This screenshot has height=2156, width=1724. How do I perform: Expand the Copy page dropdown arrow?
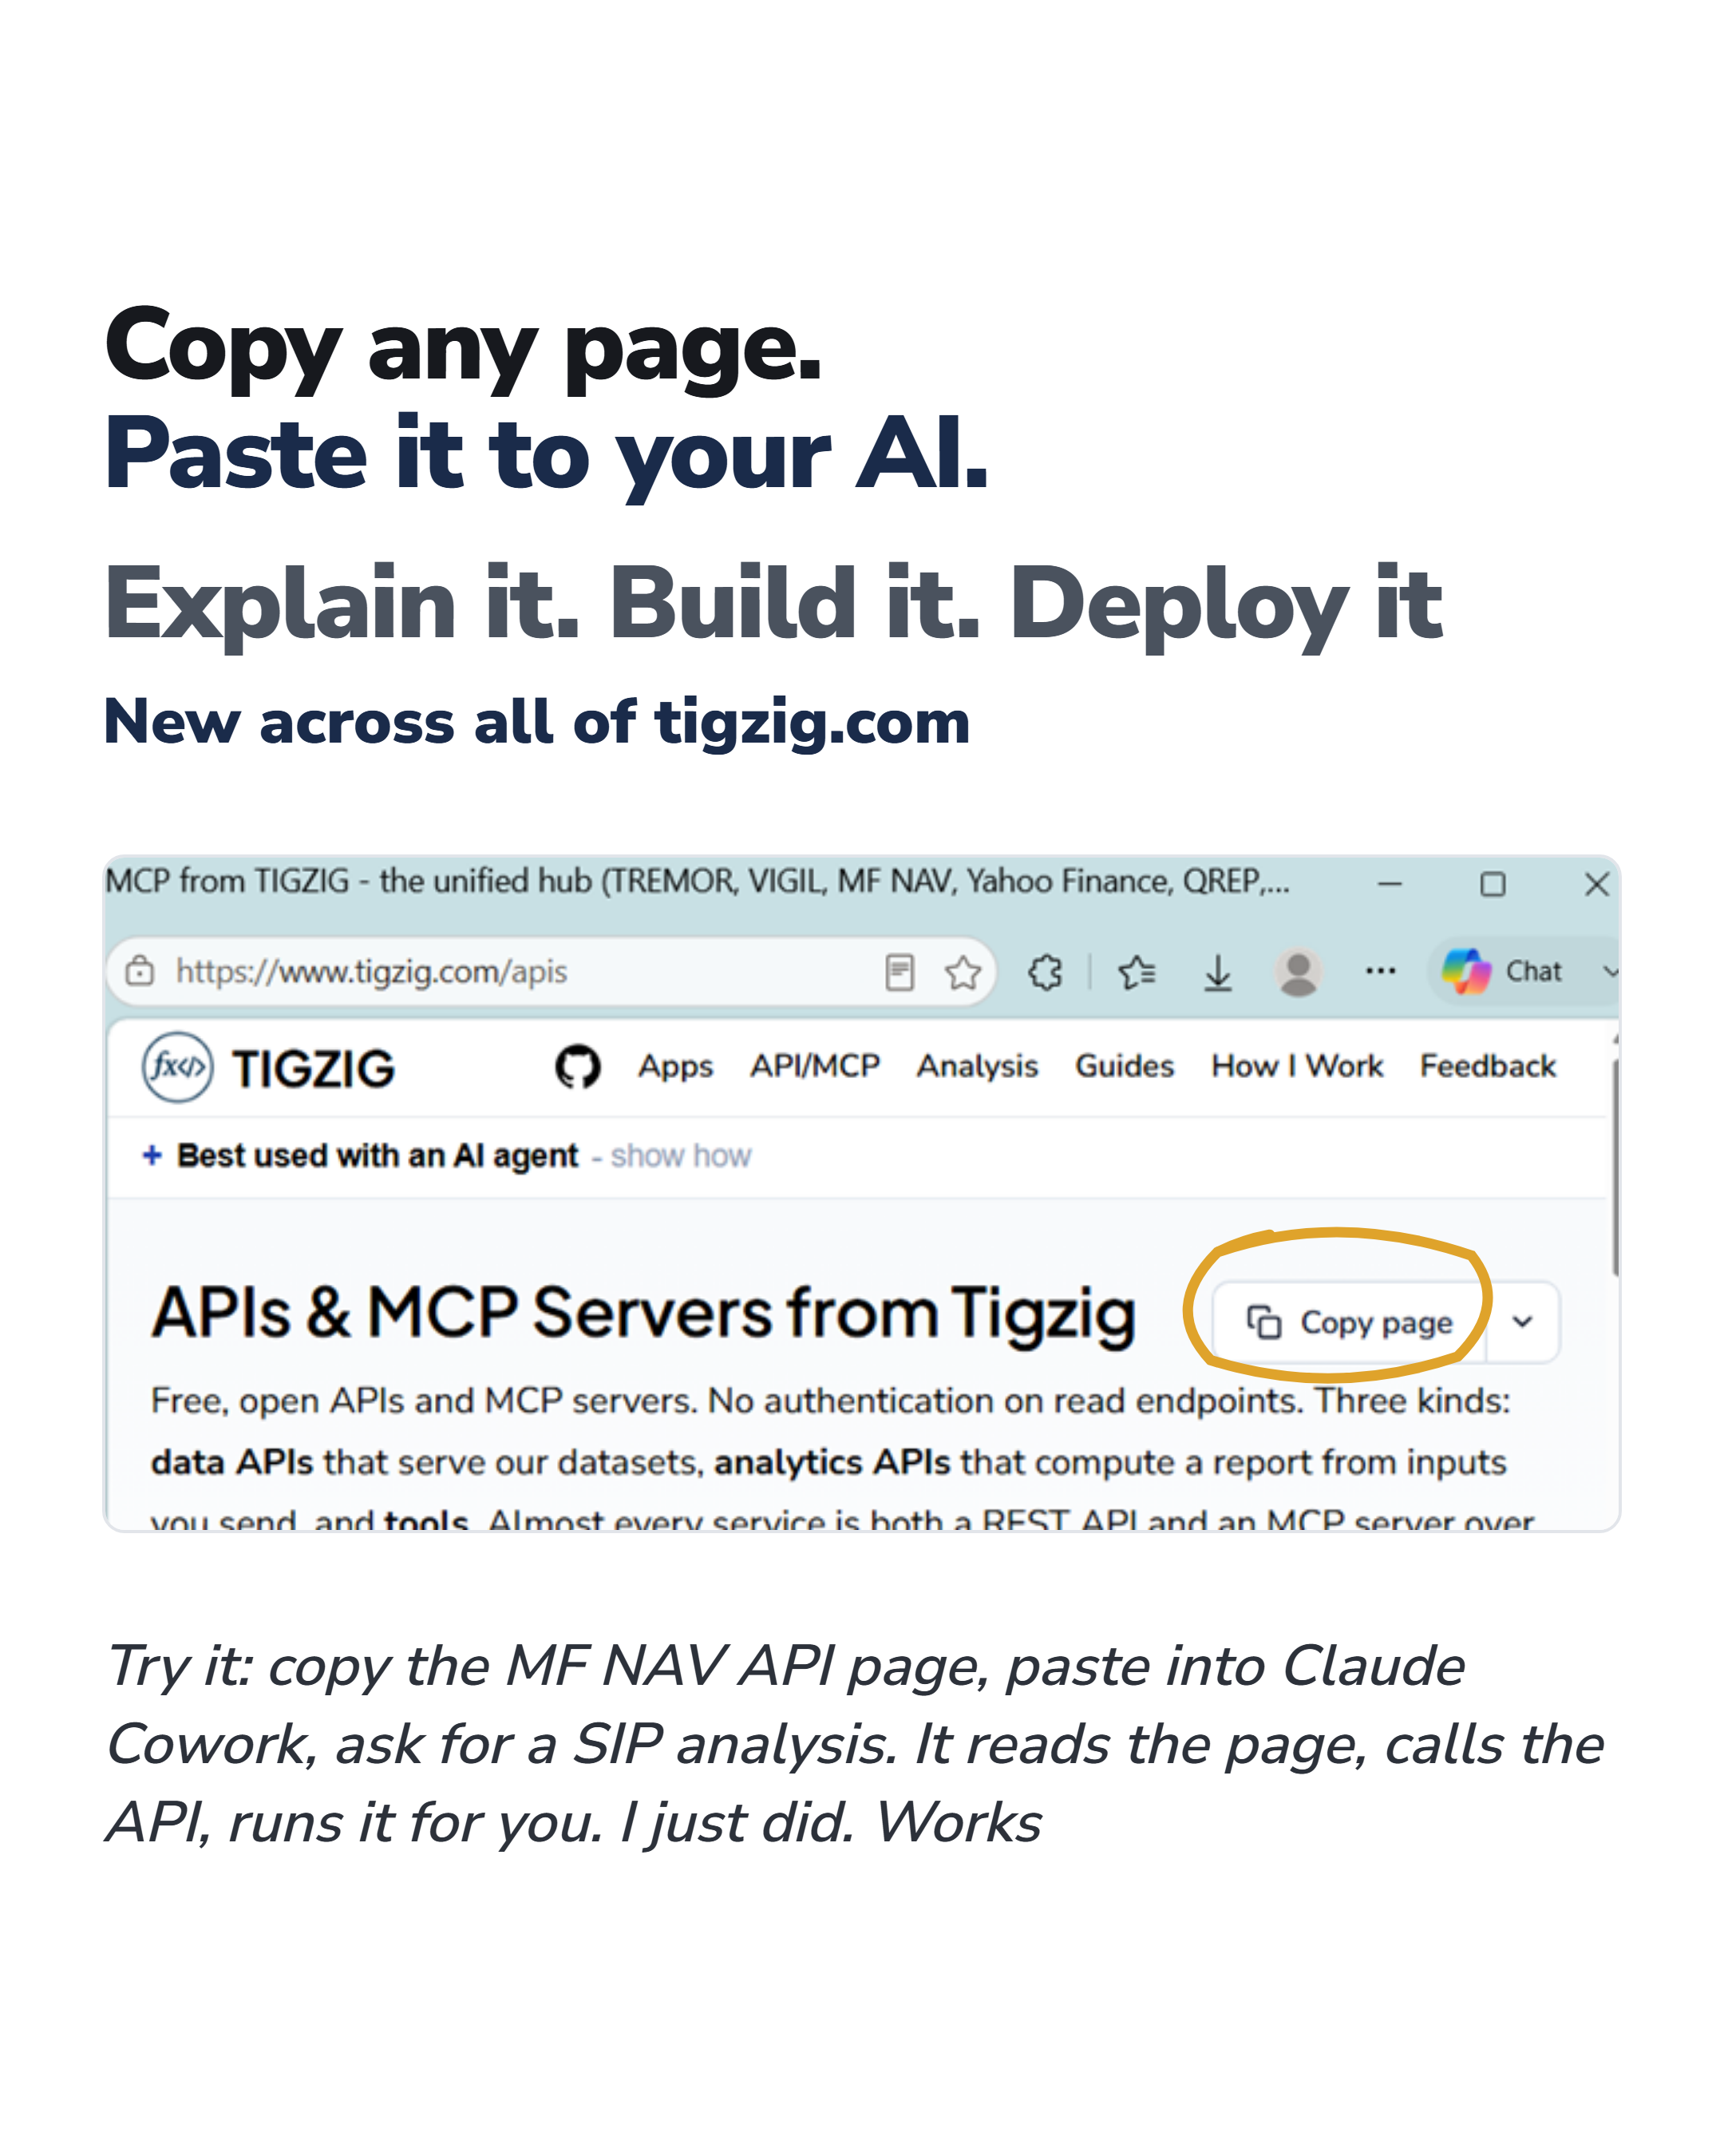pos(1522,1322)
